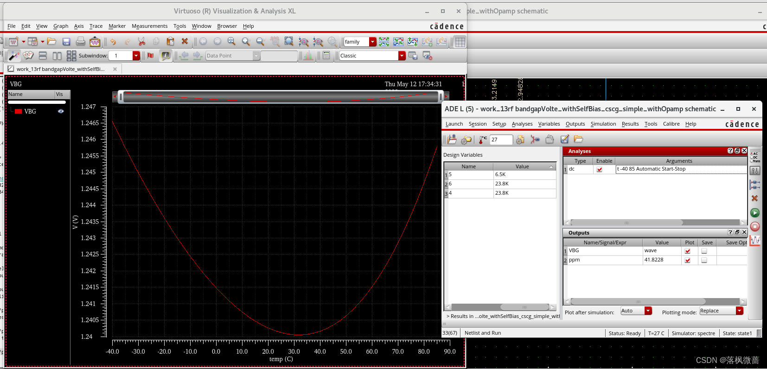Click the zoom out magnifier icon

coord(261,42)
